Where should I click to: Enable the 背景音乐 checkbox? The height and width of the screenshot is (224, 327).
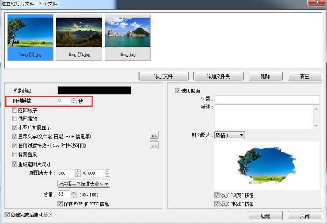click(14, 155)
